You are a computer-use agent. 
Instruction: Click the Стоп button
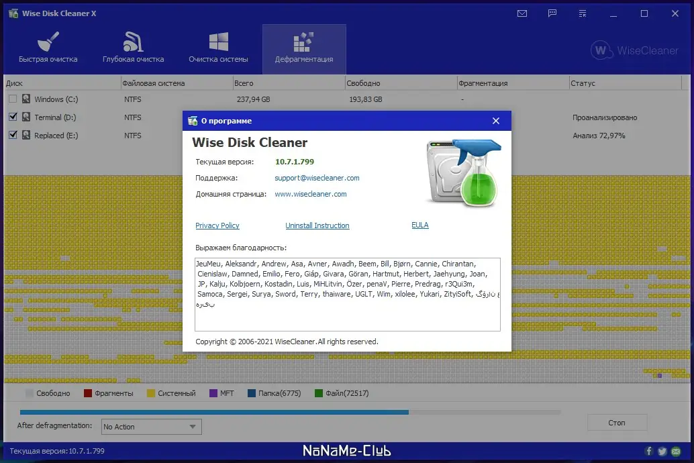(617, 423)
